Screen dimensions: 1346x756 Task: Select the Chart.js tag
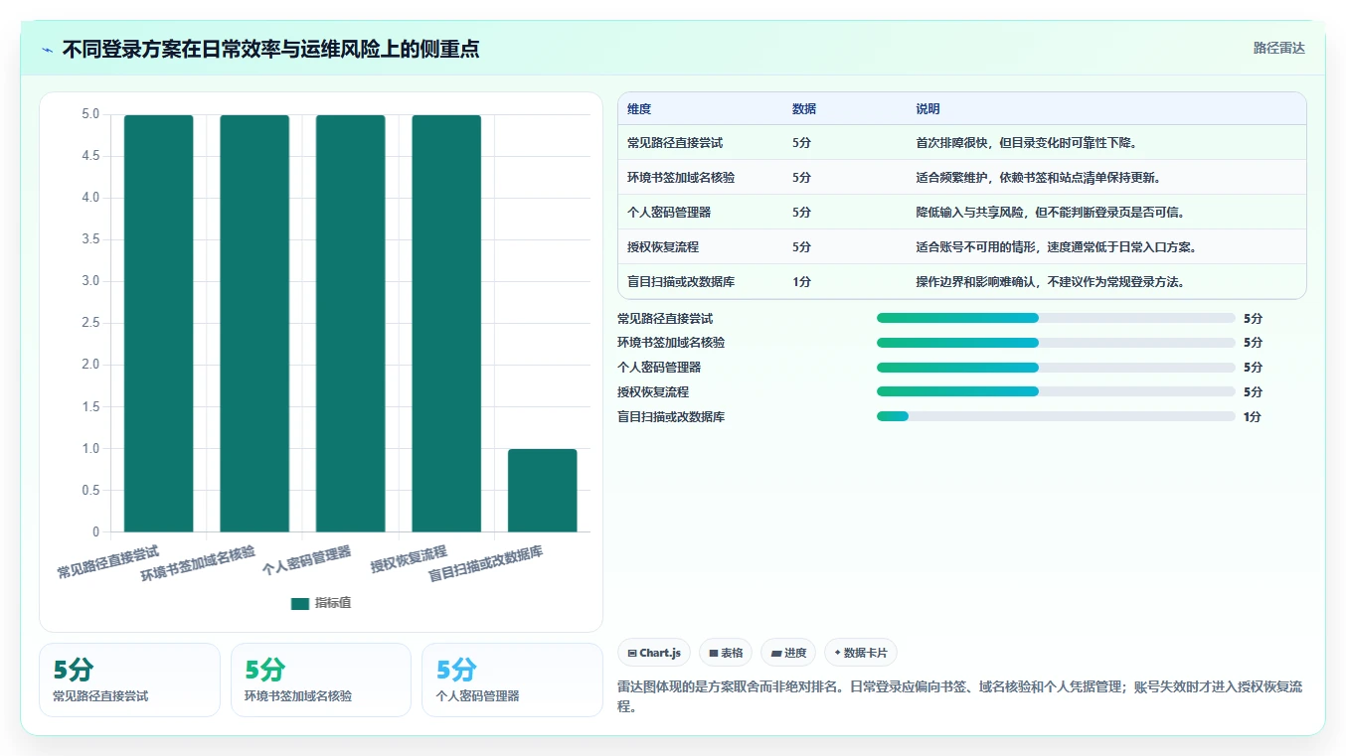(x=654, y=653)
